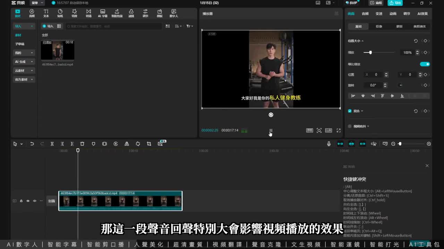Click the 缩放 scale slider handle
This screenshot has height=249, width=444.
(x=370, y=53)
